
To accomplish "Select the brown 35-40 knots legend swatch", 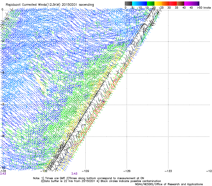I will click(x=180, y=3).
